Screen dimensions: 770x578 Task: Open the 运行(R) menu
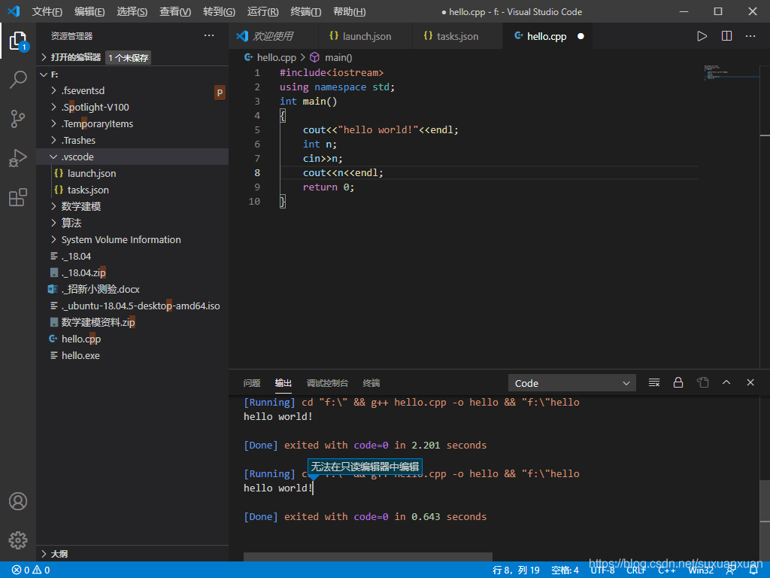pos(262,12)
